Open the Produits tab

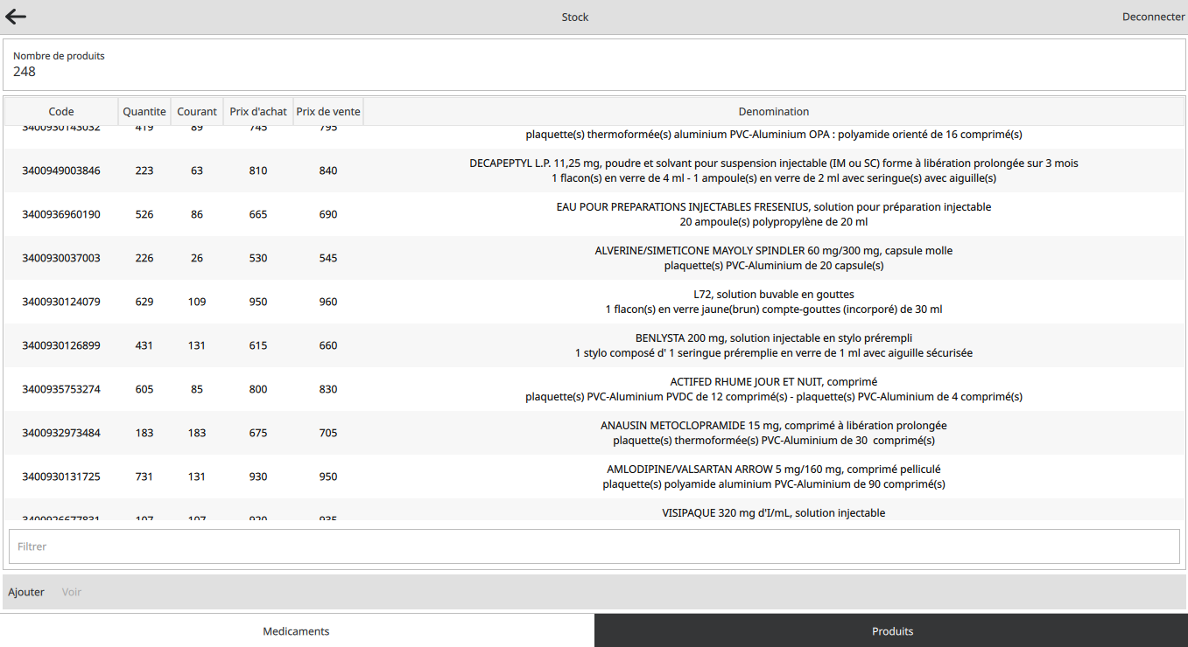pos(891,630)
